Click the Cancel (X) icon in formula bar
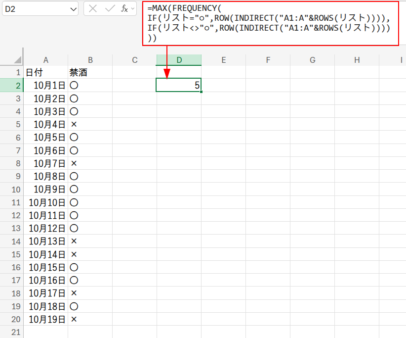This screenshot has height=338, width=406. 93,9
